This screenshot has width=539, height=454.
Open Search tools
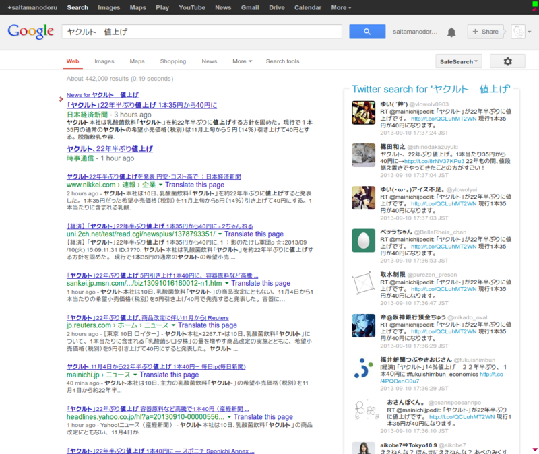coord(282,61)
